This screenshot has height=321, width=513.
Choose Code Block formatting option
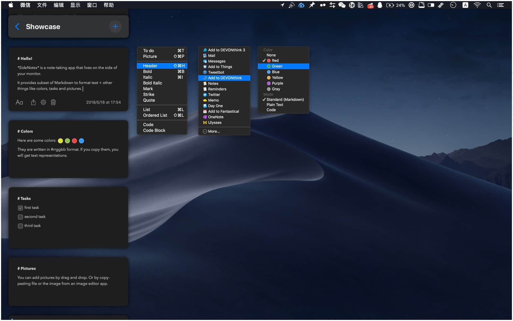click(x=154, y=131)
